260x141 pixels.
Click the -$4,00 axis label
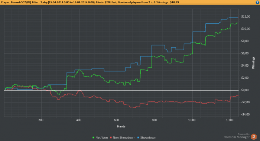coord(245,115)
